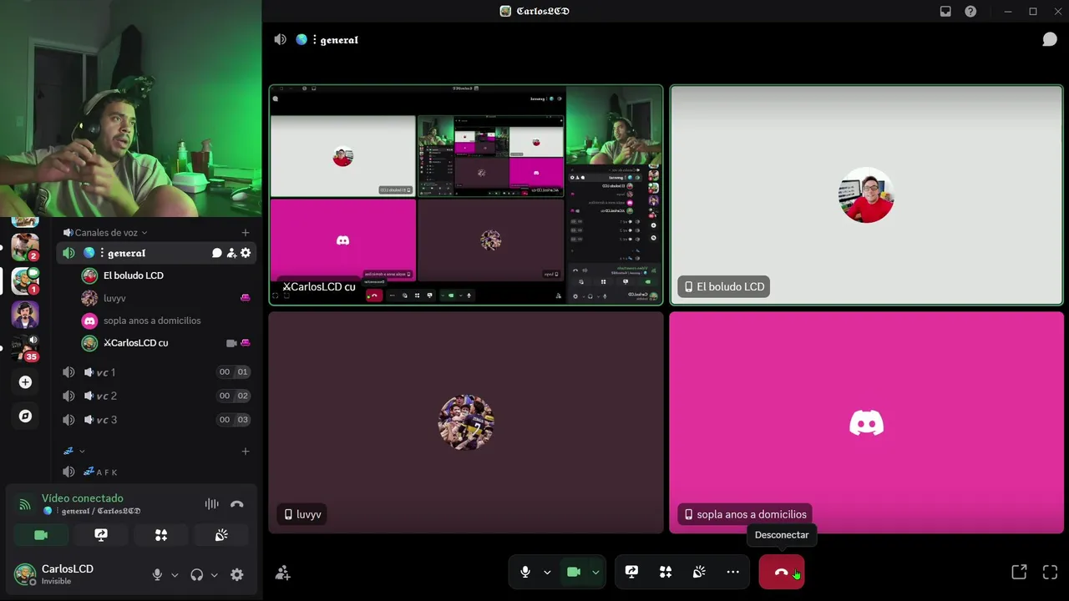Open camera options arrow in call toolbar
The image size is (1069, 601).
click(x=595, y=572)
